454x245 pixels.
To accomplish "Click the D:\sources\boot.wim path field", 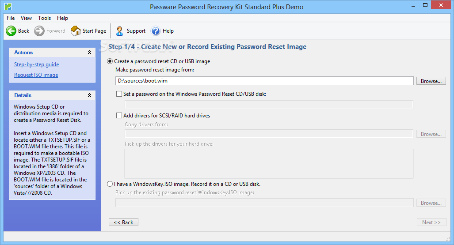I will [264, 81].
